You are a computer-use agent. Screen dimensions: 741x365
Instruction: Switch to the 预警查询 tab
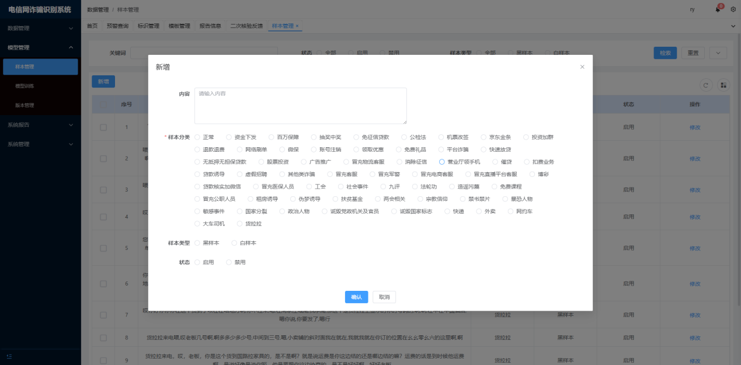coord(117,26)
